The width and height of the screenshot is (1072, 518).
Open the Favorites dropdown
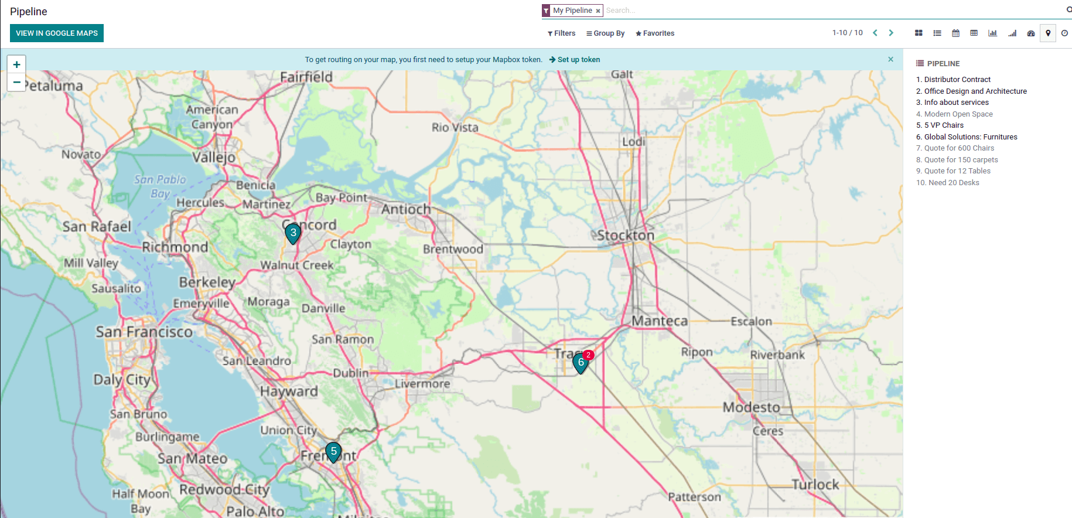click(x=655, y=33)
